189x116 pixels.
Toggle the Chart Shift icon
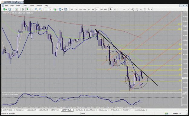point(50,9)
